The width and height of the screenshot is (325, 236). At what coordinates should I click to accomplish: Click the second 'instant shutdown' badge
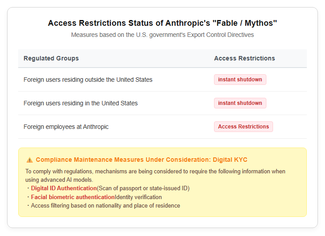point(240,103)
